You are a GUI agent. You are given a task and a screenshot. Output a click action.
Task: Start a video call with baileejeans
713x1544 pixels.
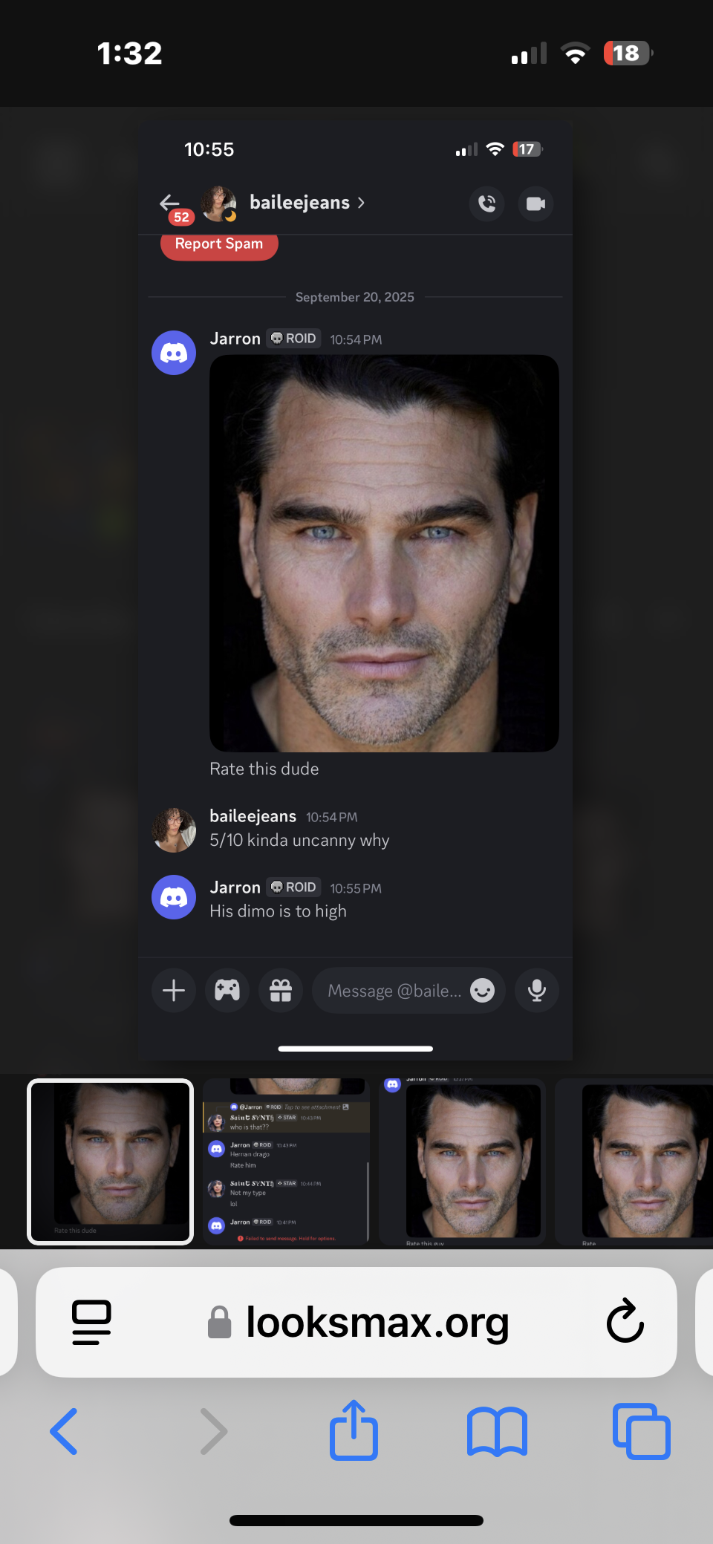[535, 203]
